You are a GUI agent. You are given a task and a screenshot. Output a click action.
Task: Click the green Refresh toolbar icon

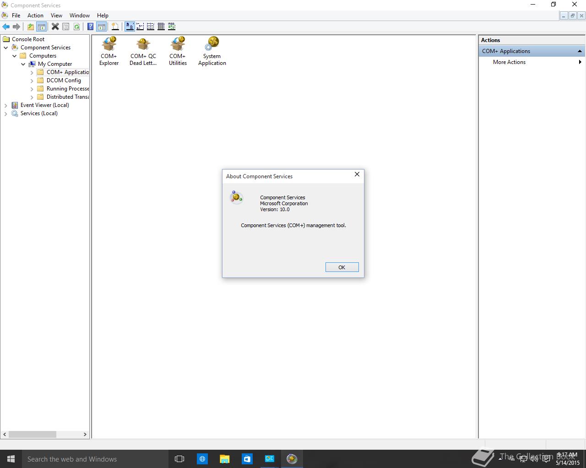(x=76, y=27)
